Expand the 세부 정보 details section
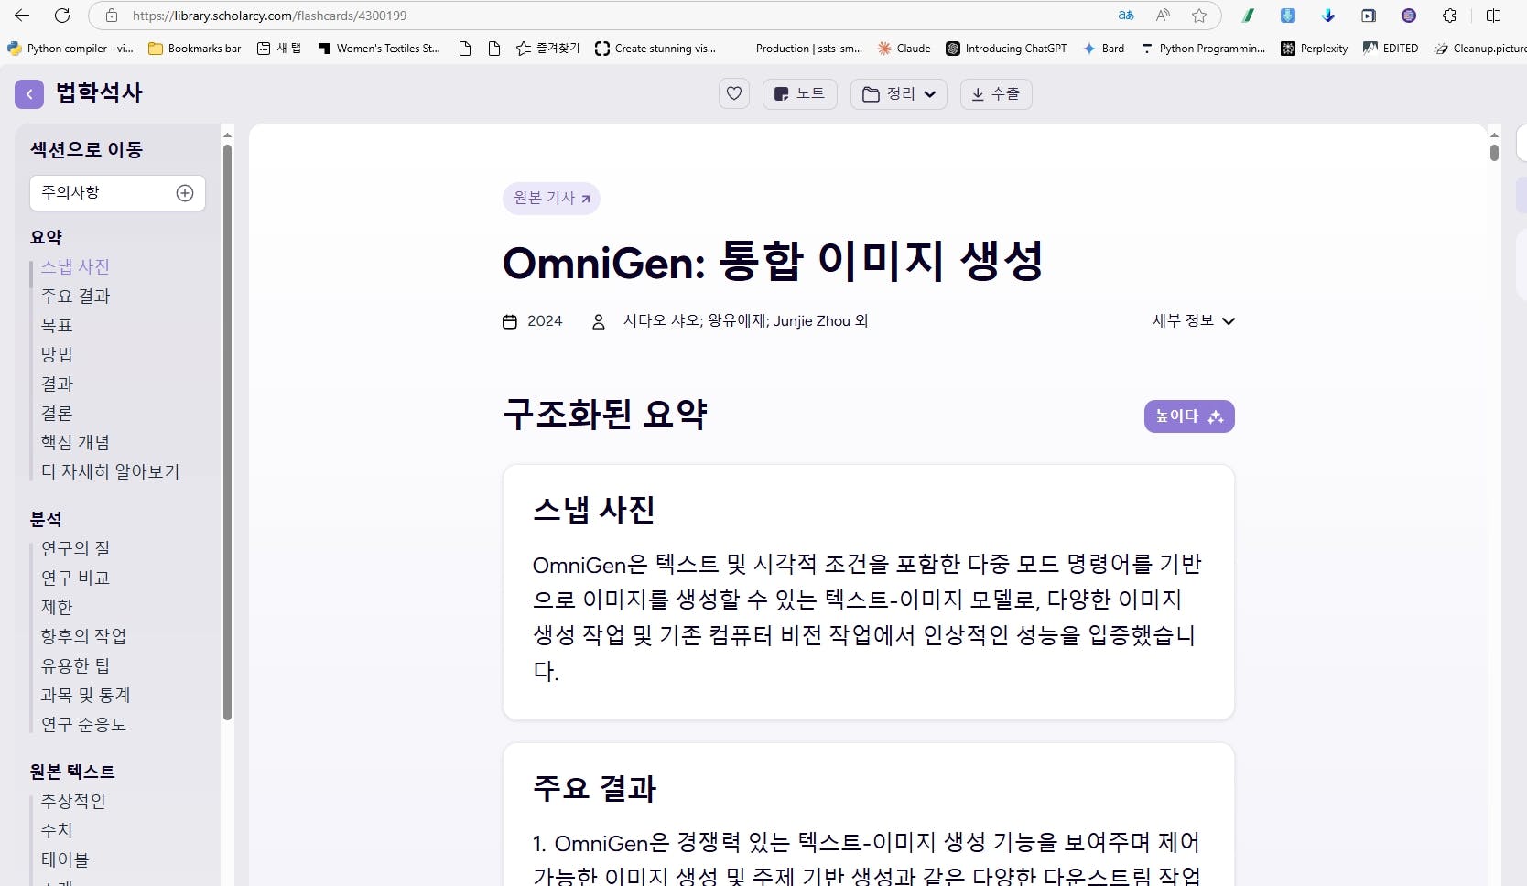The image size is (1527, 886). pyautogui.click(x=1194, y=320)
